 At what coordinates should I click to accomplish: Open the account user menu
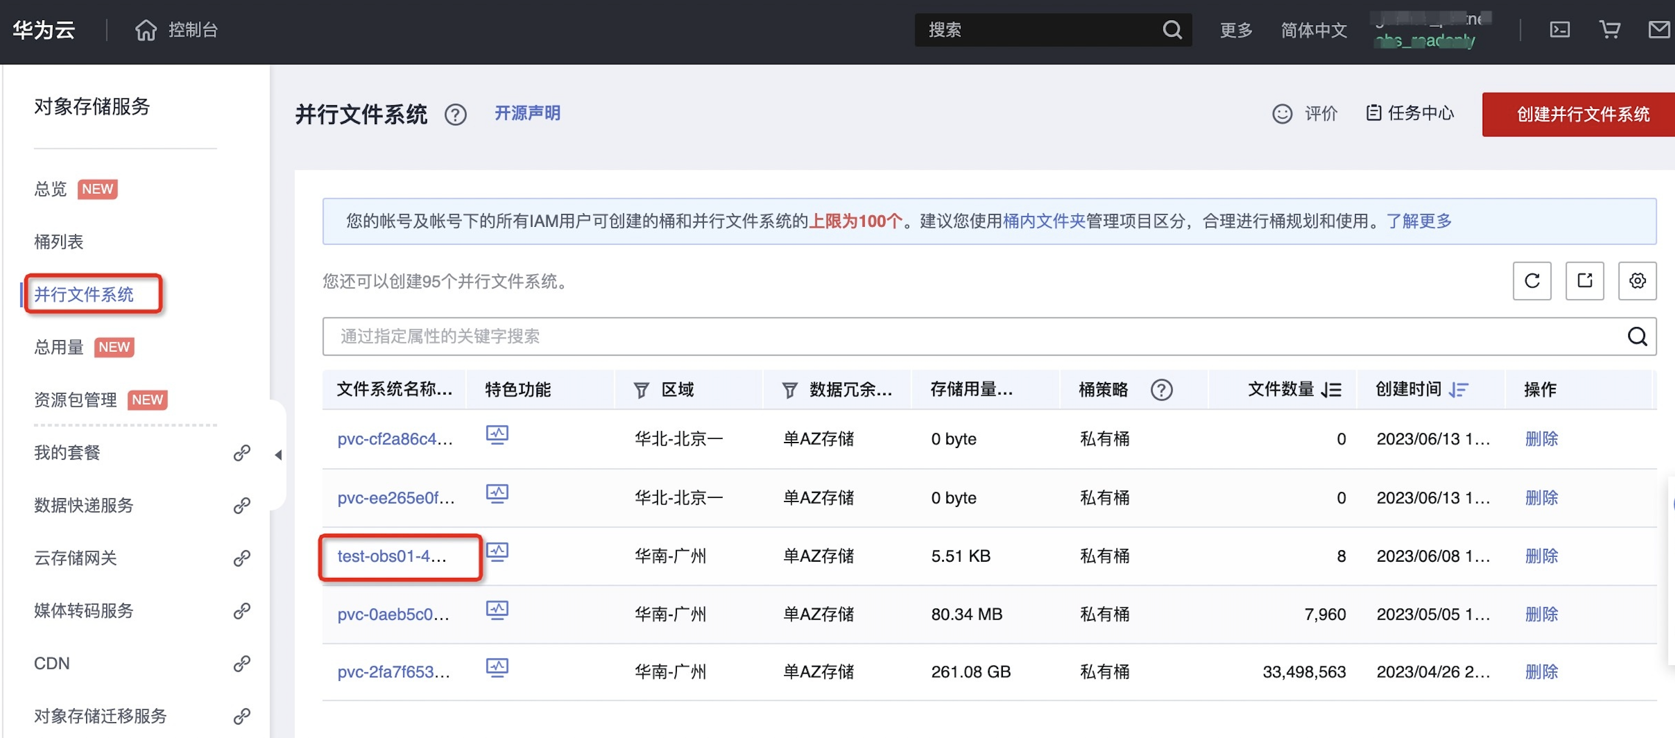point(1431,30)
